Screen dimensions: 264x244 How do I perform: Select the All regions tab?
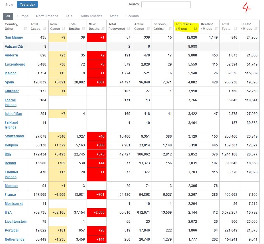tap(8, 16)
